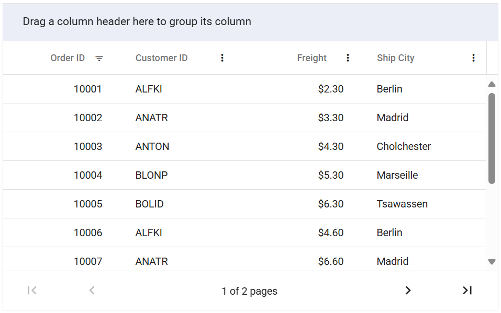
Task: Sort by Freight column header
Action: point(311,58)
